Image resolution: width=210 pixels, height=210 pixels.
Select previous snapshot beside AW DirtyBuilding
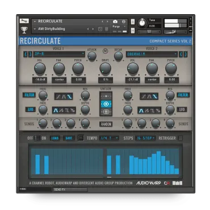point(88,29)
